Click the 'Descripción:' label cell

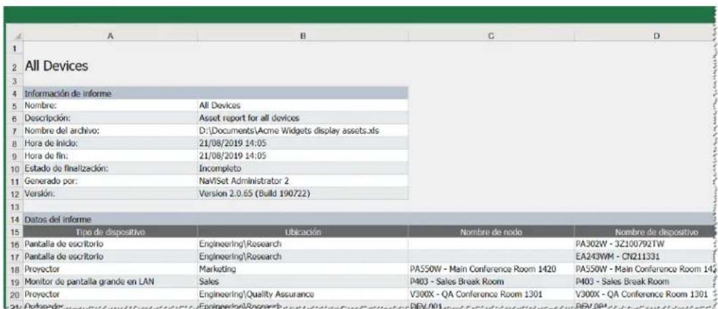pyautogui.click(x=110, y=118)
